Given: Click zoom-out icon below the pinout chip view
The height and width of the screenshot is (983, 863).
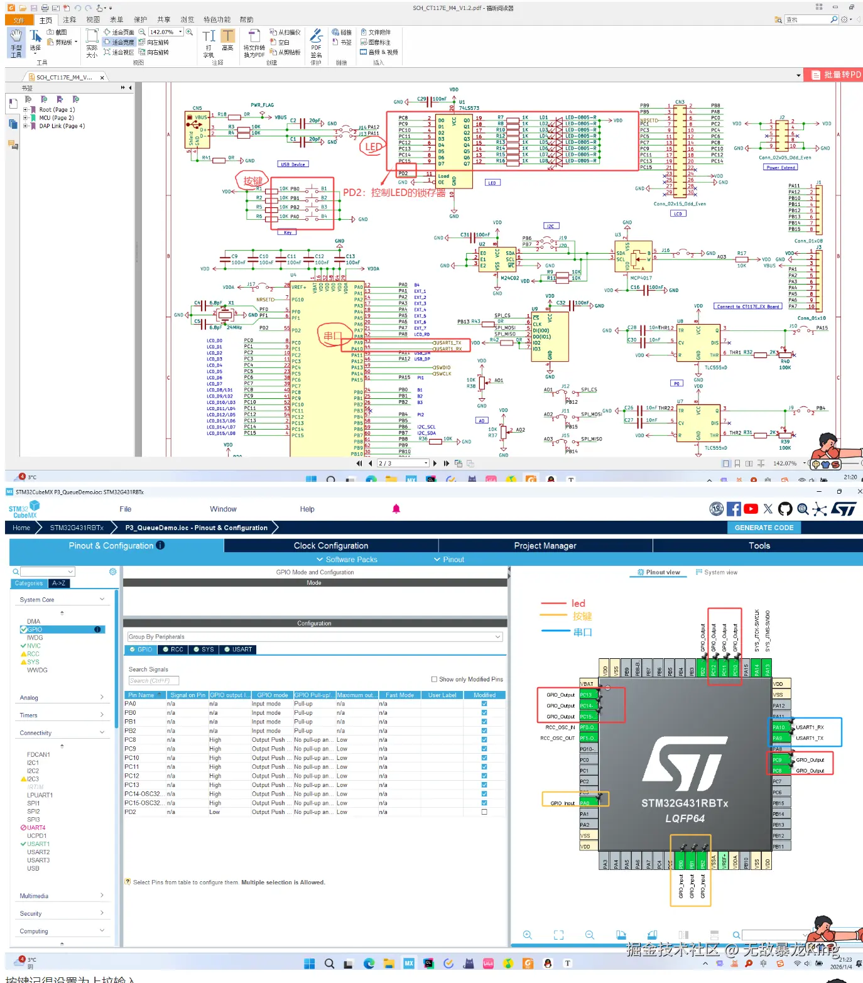Looking at the screenshot, I should [x=590, y=935].
